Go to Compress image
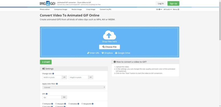The image size is (221, 107). pyautogui.click(x=61, y=9)
